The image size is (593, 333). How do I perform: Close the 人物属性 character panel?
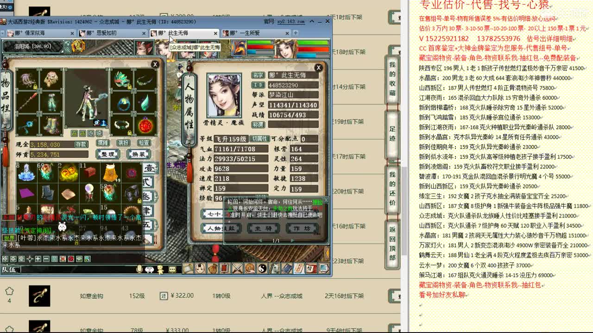318,68
